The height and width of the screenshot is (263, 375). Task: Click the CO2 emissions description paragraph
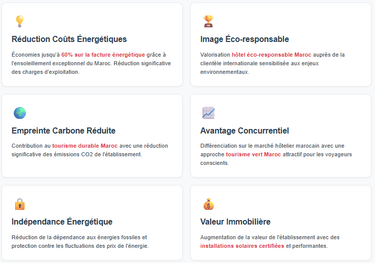90,150
